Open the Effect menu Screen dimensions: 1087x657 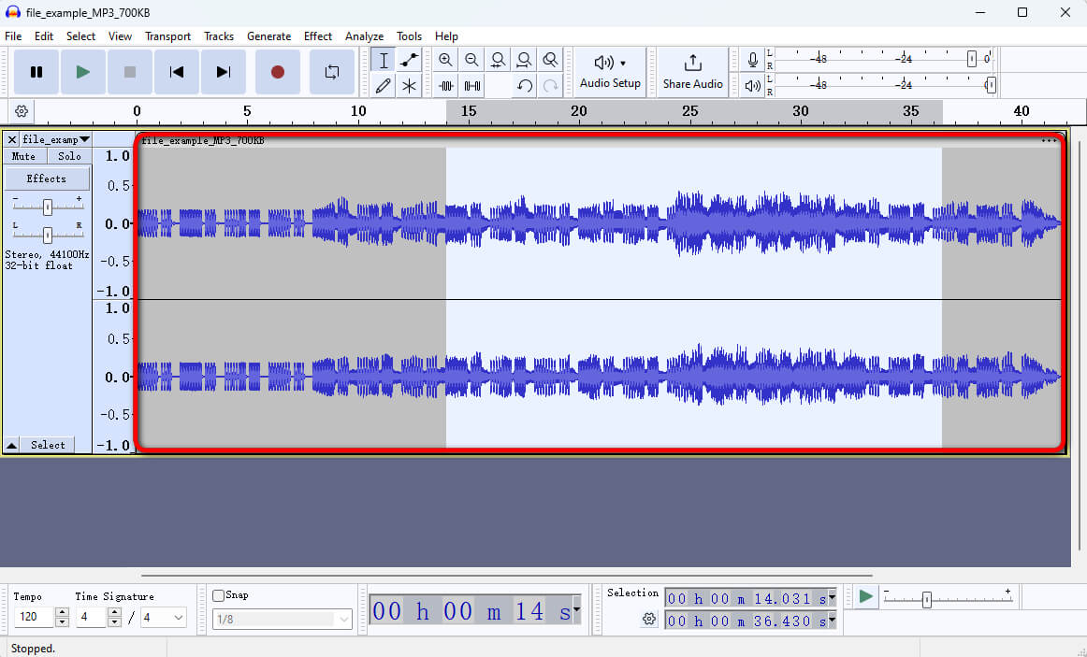(x=318, y=36)
